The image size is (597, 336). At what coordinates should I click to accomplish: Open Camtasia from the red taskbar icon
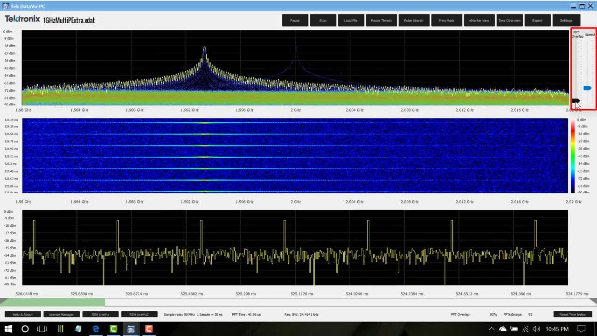coord(148,329)
